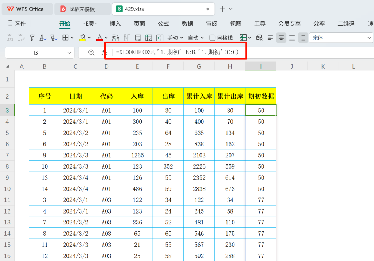The image size is (374, 261).
Task: Open the 效率 ribbon tab
Action: [x=319, y=24]
